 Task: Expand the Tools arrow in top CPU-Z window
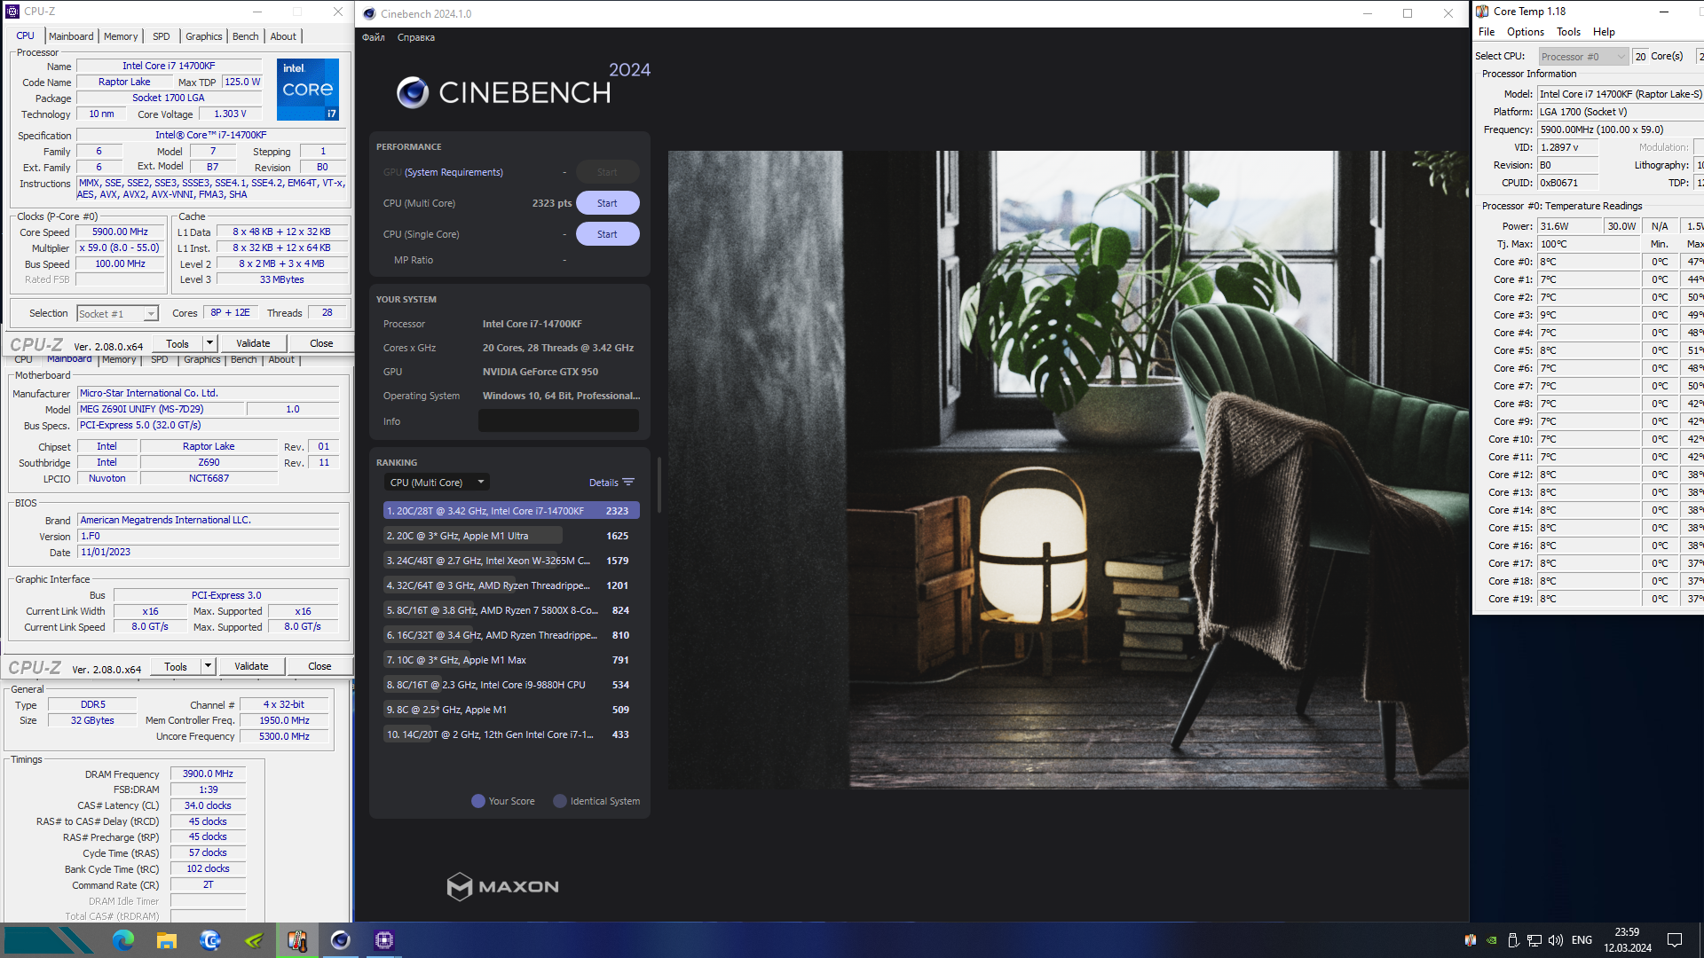210,343
